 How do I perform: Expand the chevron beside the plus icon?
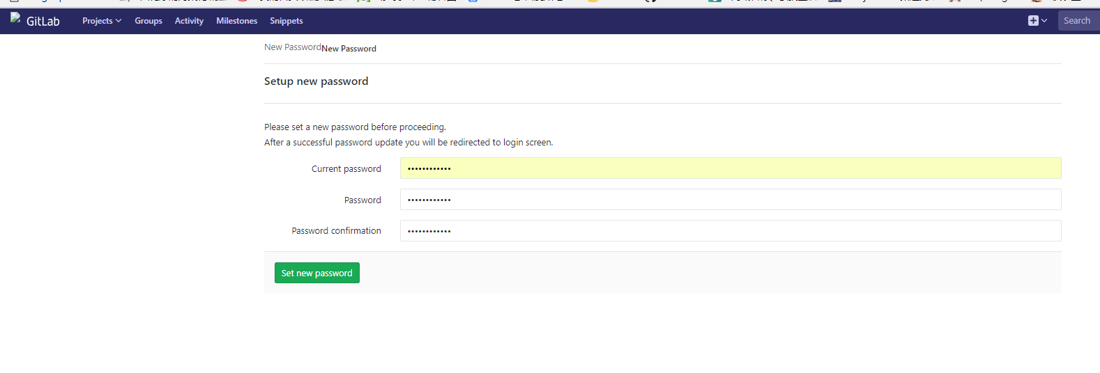[x=1044, y=21]
